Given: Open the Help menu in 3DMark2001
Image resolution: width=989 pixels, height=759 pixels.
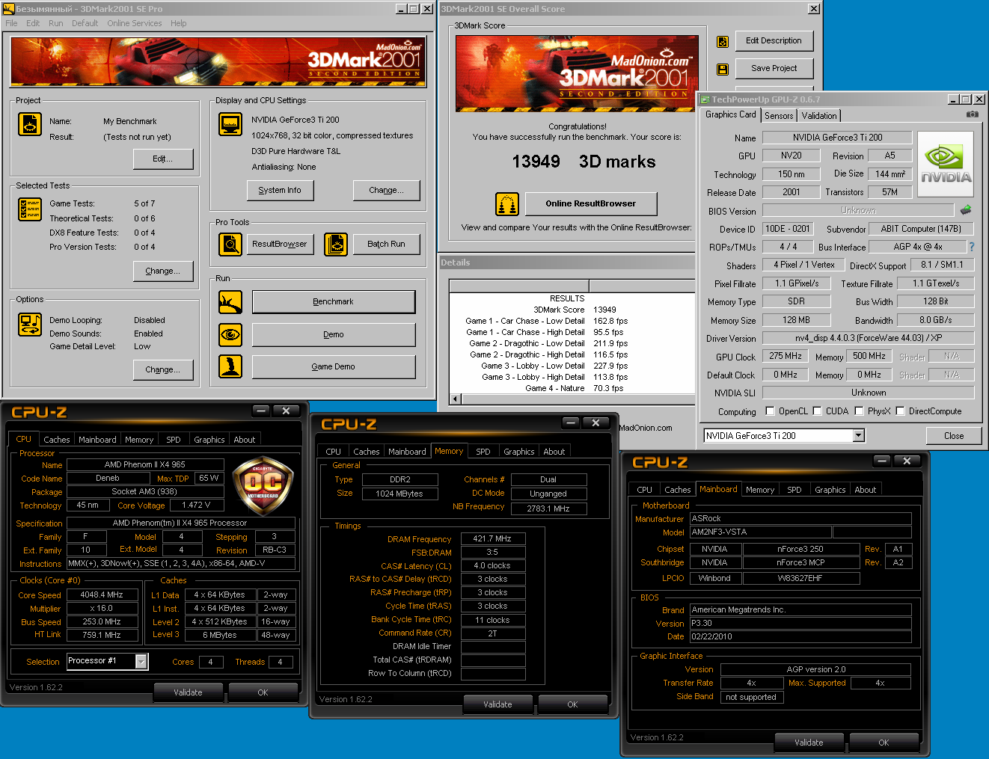Looking at the screenshot, I should (178, 23).
